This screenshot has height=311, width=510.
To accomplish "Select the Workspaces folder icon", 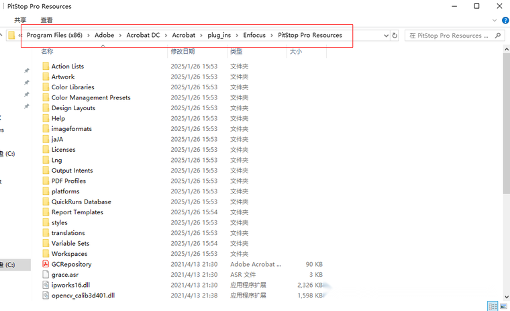I will 46,254.
